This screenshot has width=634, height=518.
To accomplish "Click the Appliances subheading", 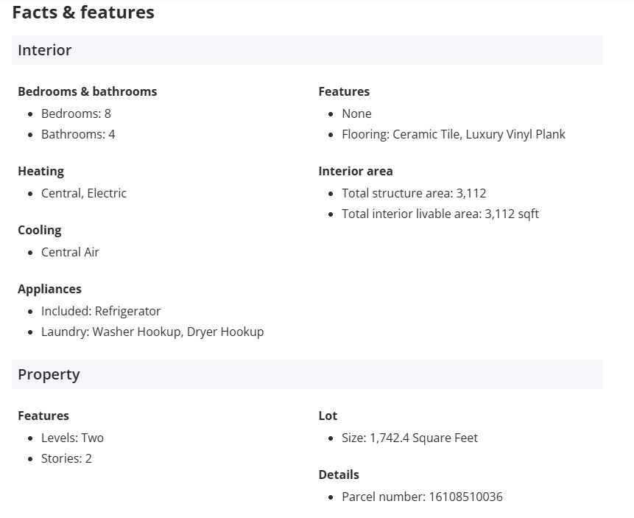I will coord(49,289).
